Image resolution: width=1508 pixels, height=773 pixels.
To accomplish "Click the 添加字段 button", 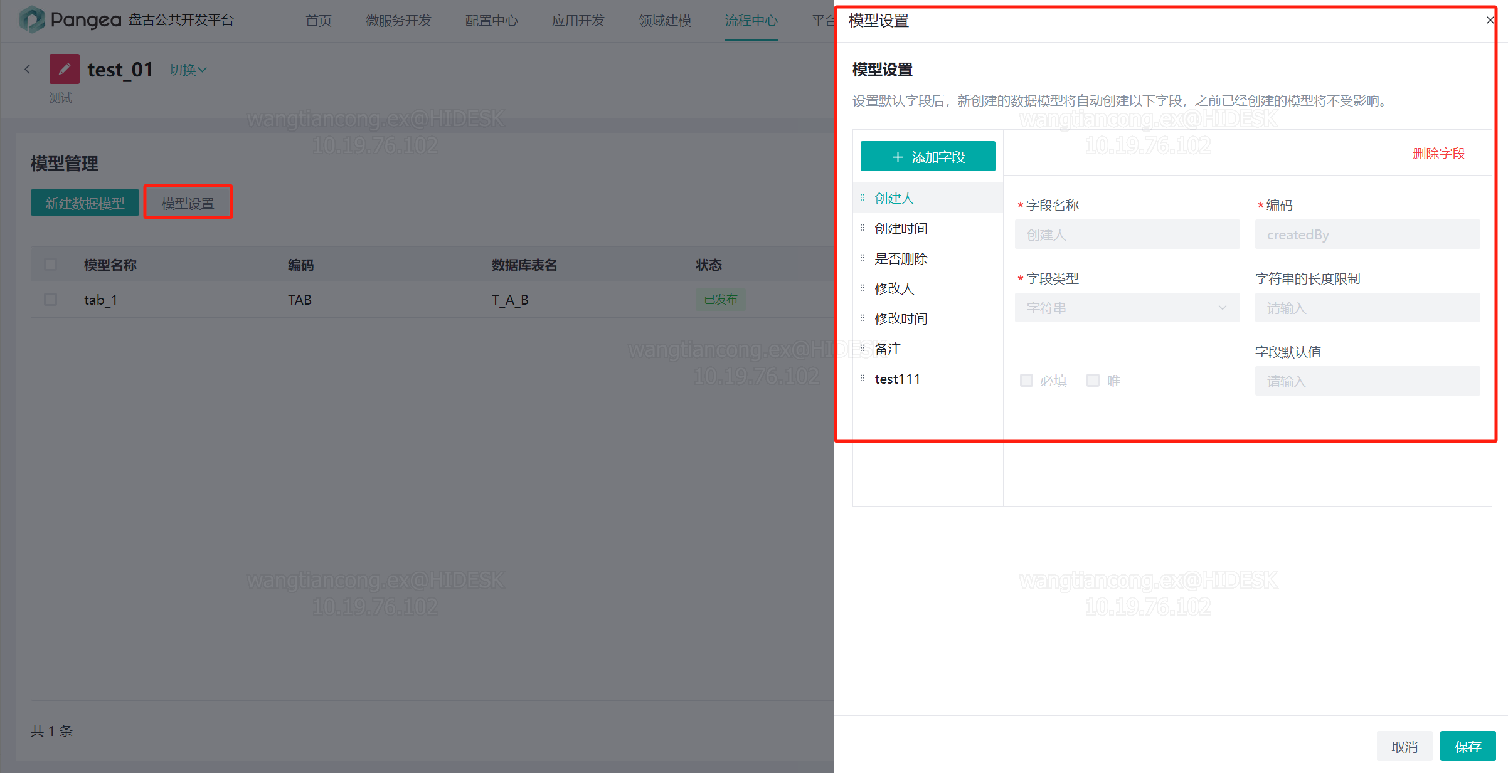I will point(928,156).
